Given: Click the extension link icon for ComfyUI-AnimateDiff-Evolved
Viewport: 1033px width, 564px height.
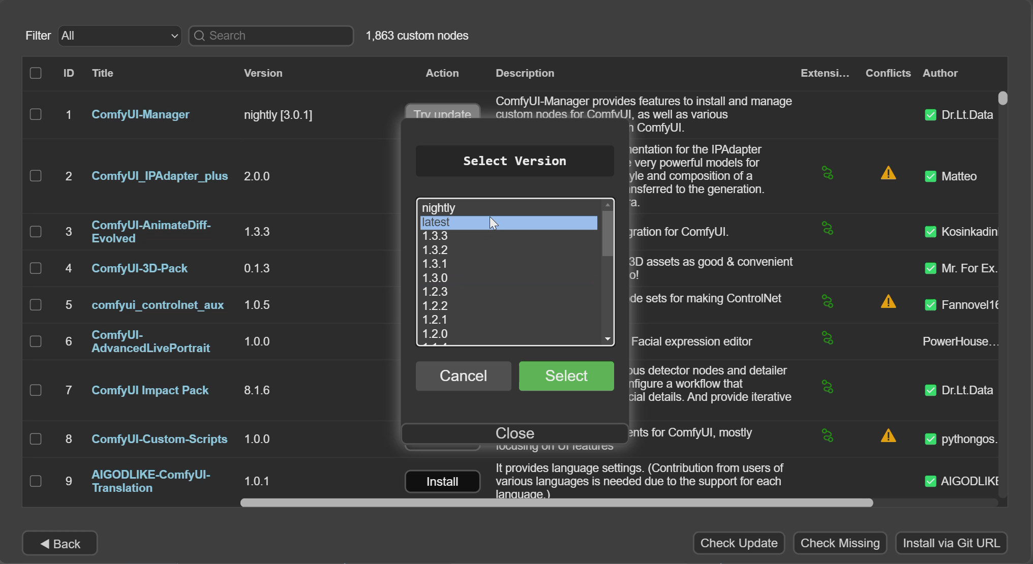Looking at the screenshot, I should 828,229.
